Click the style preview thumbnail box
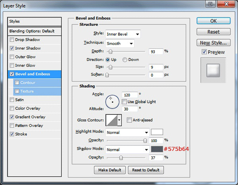 pos(213,70)
